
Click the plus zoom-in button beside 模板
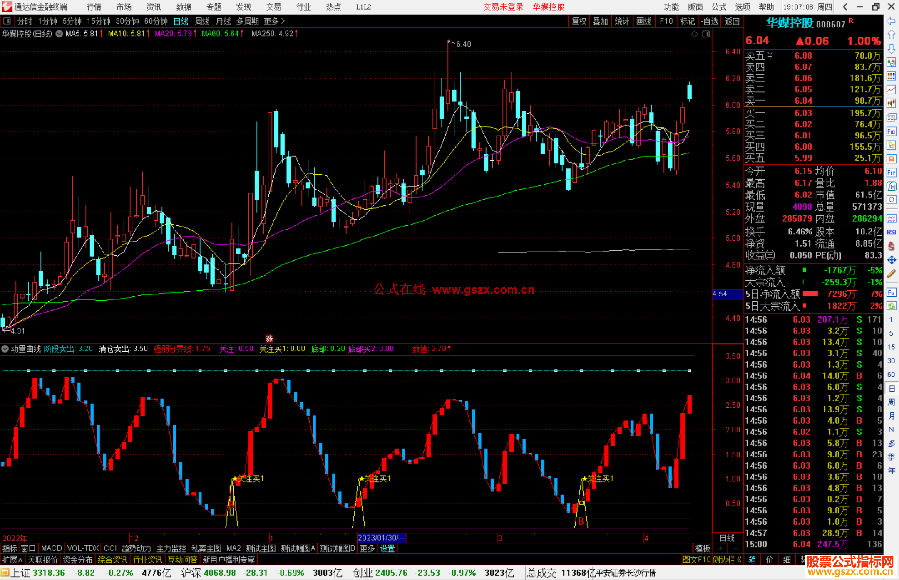(720, 548)
